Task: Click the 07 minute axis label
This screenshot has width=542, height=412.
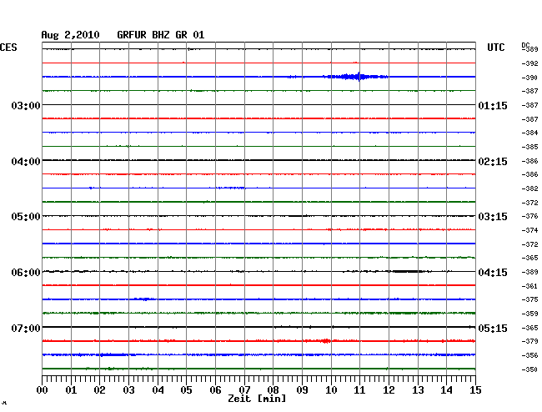Action: click(244, 390)
